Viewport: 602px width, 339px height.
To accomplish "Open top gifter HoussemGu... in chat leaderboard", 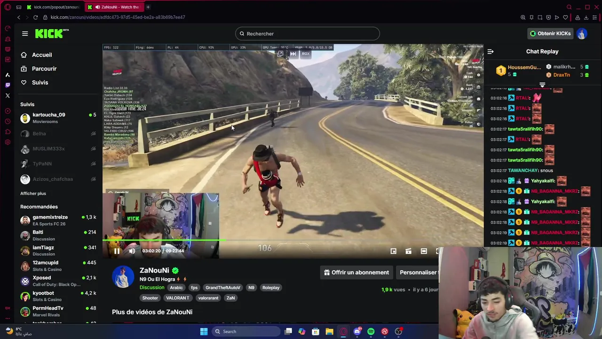I will (x=519, y=71).
